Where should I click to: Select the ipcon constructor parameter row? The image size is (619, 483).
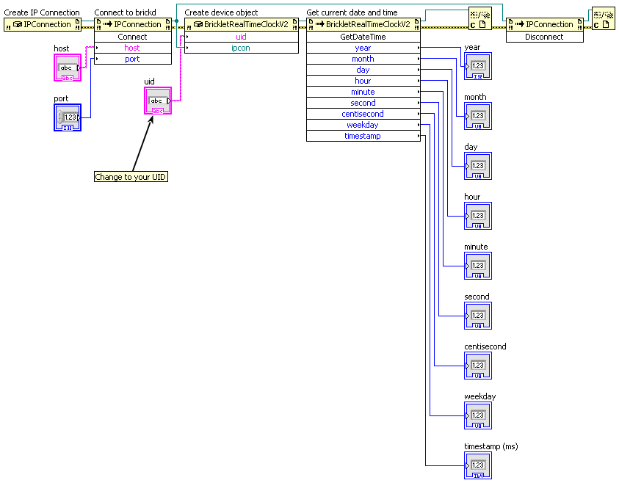[242, 48]
